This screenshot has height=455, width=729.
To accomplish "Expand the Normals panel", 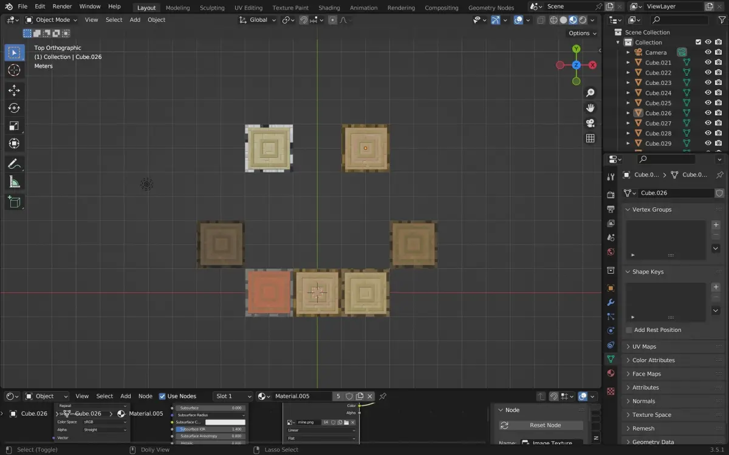I will (x=628, y=401).
